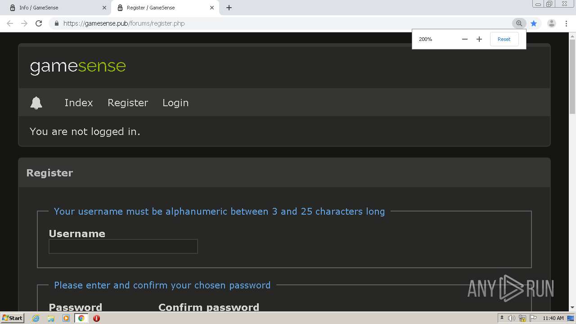Open the file explorer taskbar icon
576x324 pixels.
[51, 318]
